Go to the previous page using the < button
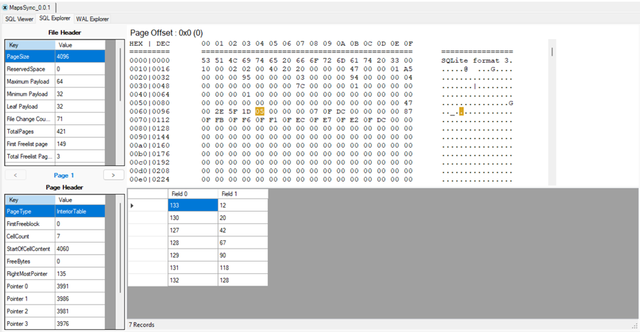 [14, 176]
